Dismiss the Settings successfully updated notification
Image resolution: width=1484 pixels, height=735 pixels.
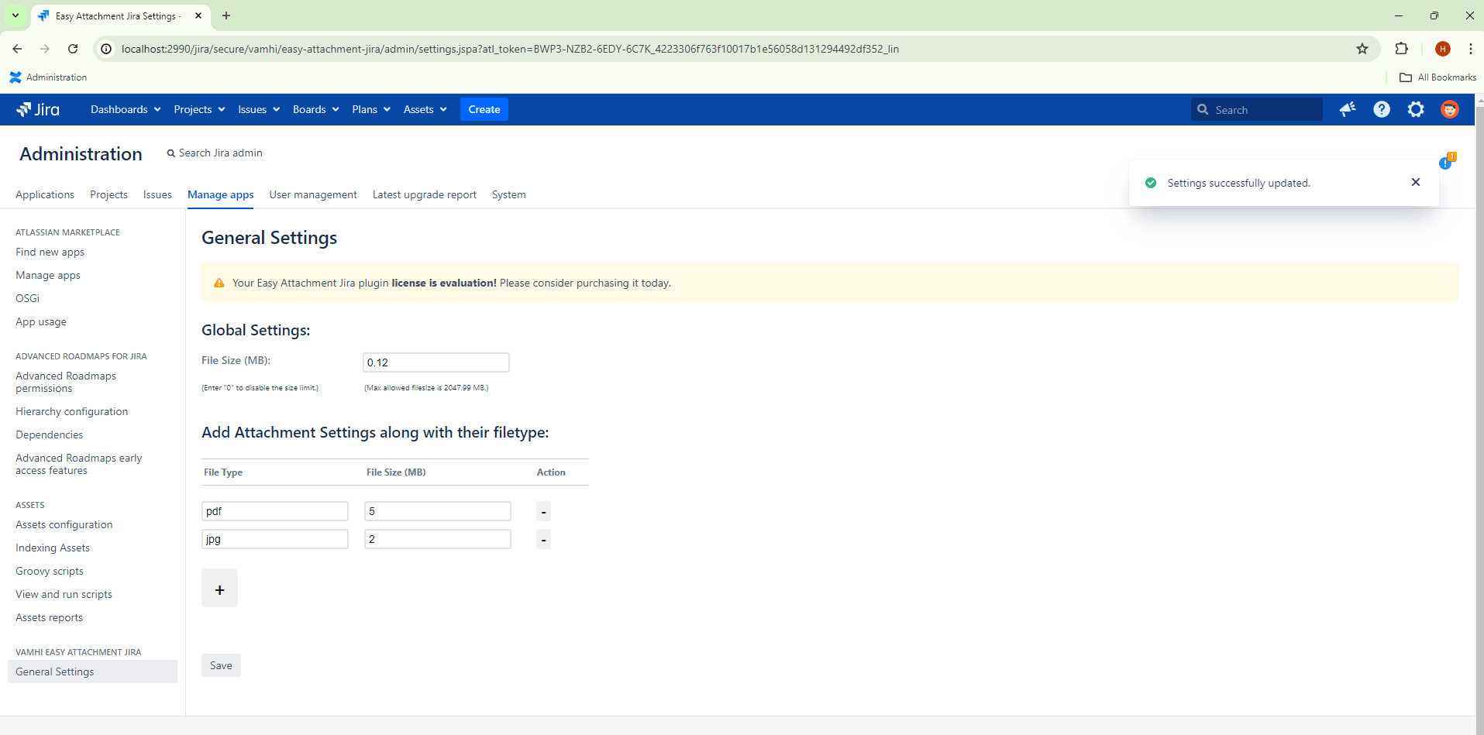[x=1415, y=182]
